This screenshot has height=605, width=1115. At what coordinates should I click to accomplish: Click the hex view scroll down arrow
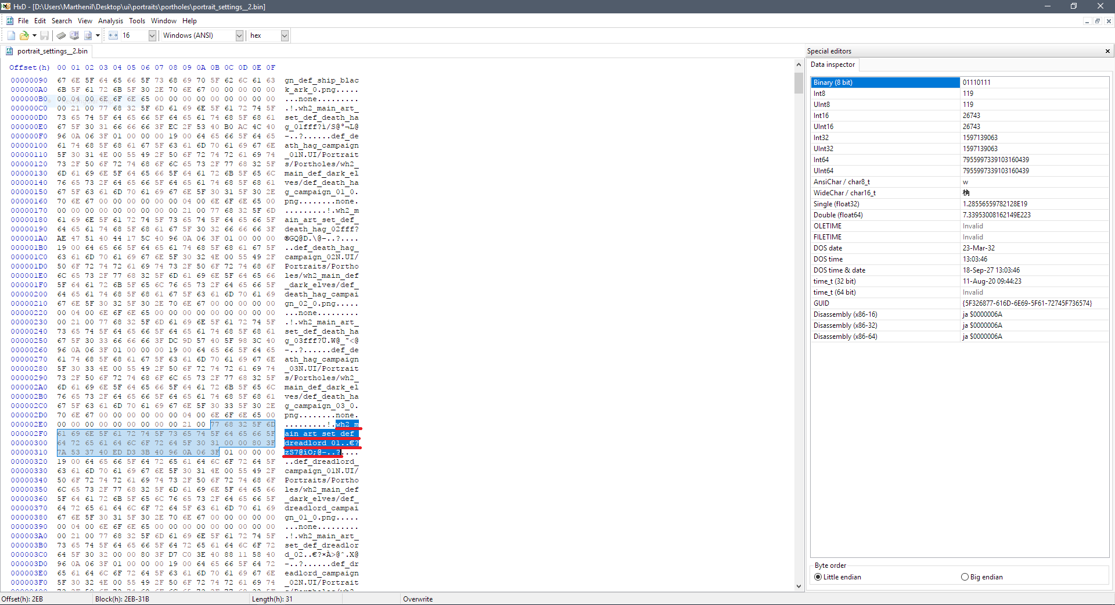pyautogui.click(x=799, y=586)
